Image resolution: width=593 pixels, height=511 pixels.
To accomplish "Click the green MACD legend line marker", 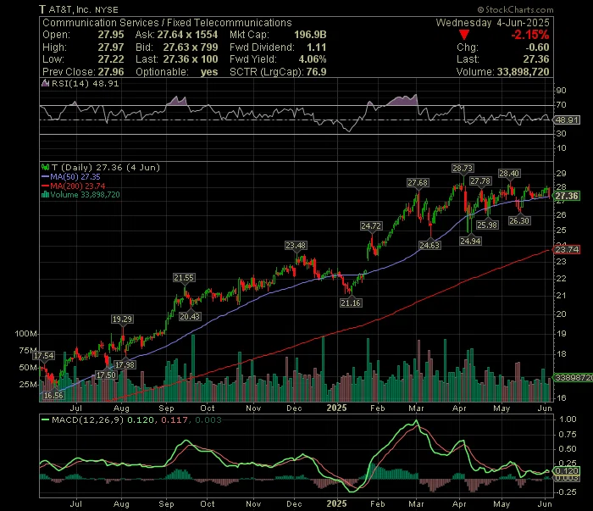I will coord(46,419).
